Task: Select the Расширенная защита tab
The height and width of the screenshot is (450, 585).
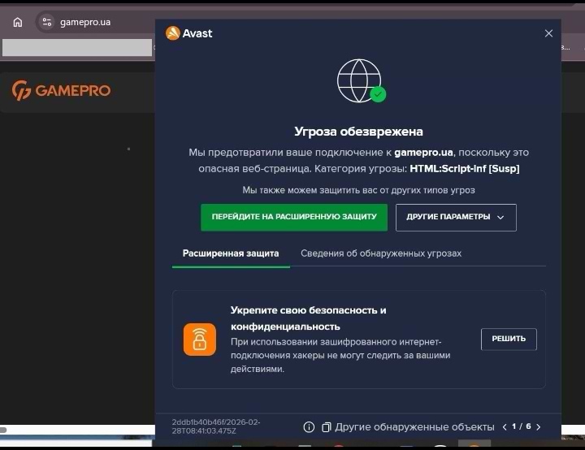Action: [231, 253]
